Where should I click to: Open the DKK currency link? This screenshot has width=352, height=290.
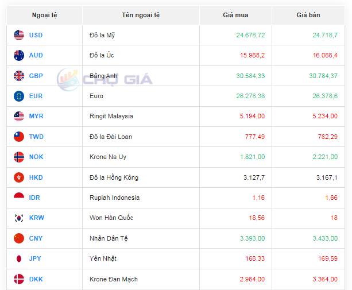tap(36, 279)
